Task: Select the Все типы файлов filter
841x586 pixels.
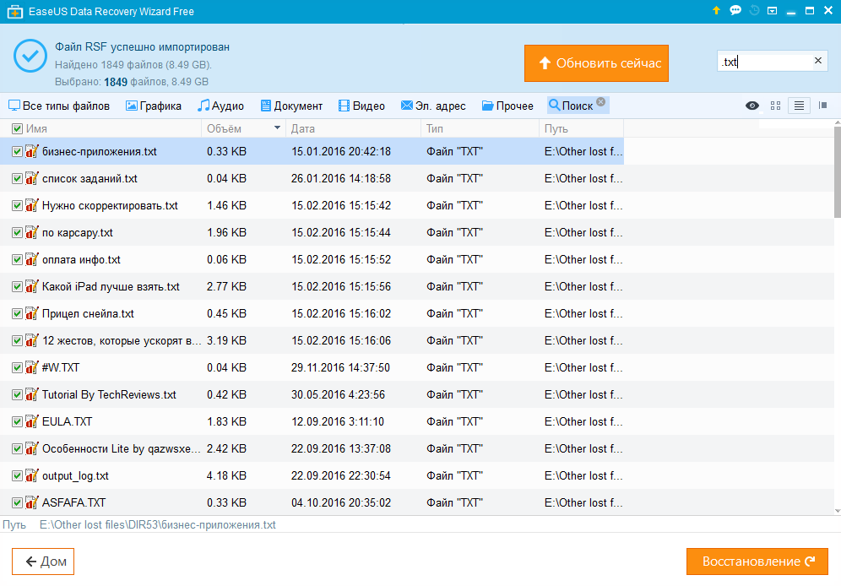Action: click(x=59, y=106)
